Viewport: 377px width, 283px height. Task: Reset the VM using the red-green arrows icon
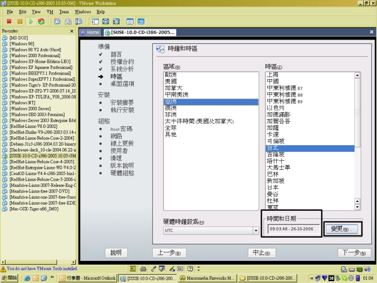[41, 21]
